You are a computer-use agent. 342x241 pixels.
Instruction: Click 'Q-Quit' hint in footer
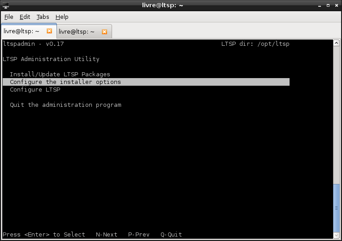coord(171,234)
